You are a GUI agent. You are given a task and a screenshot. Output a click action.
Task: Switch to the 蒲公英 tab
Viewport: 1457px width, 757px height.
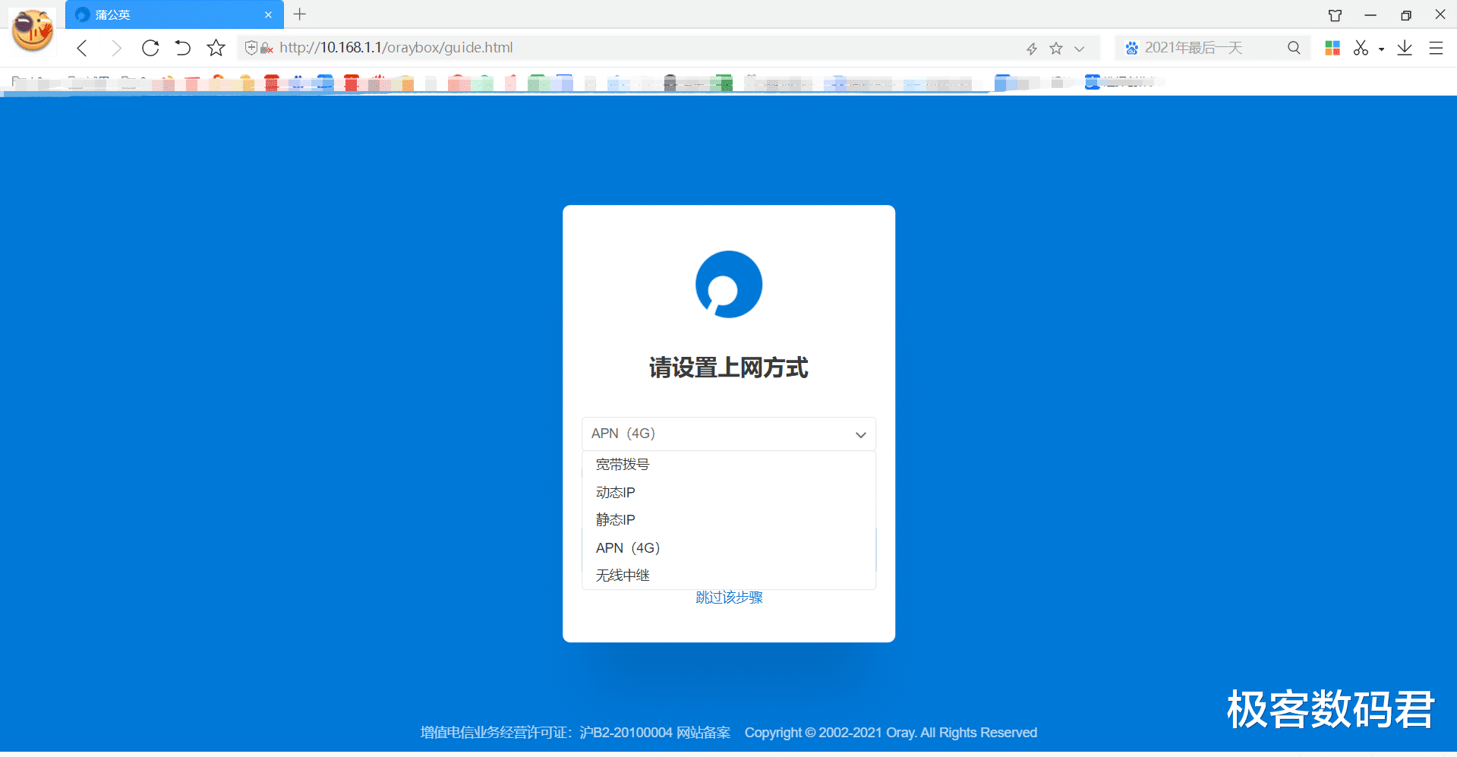click(x=174, y=14)
